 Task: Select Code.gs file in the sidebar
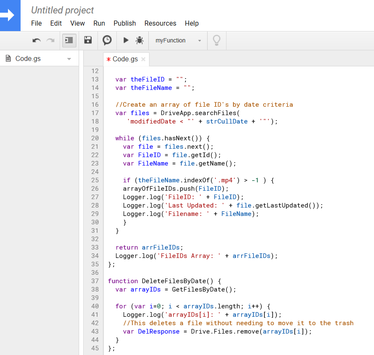[x=28, y=58]
